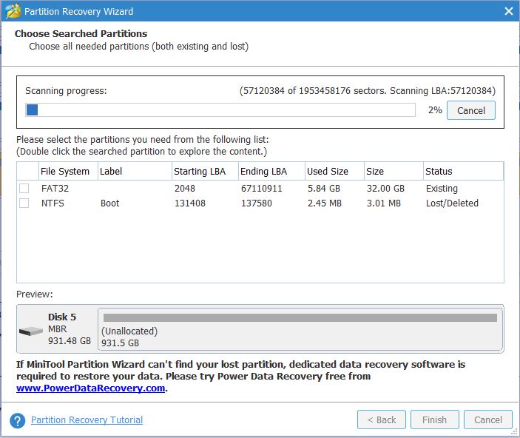This screenshot has width=520, height=438.
Task: Click the scanning progress bar
Action: tap(220, 109)
